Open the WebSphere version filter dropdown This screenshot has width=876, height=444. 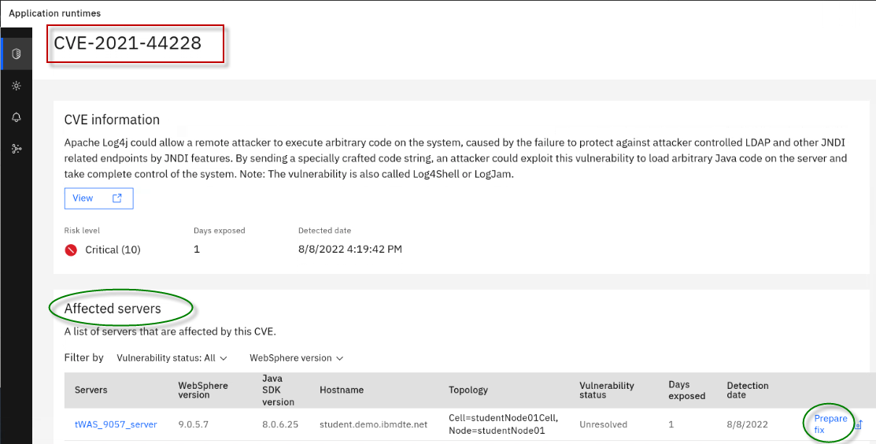[296, 358]
